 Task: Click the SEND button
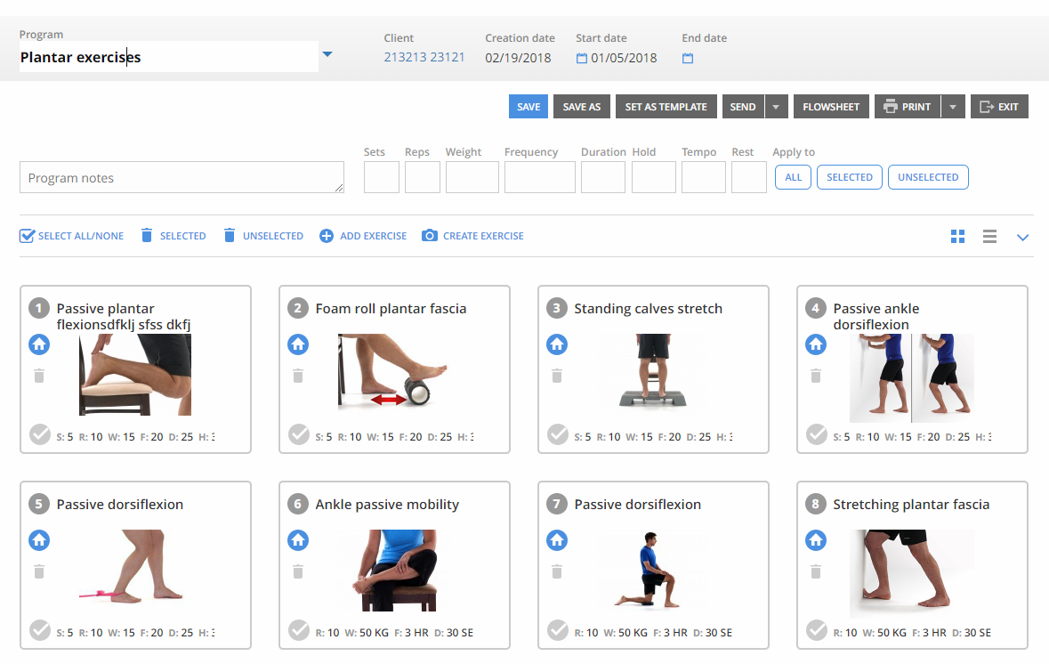tap(743, 107)
